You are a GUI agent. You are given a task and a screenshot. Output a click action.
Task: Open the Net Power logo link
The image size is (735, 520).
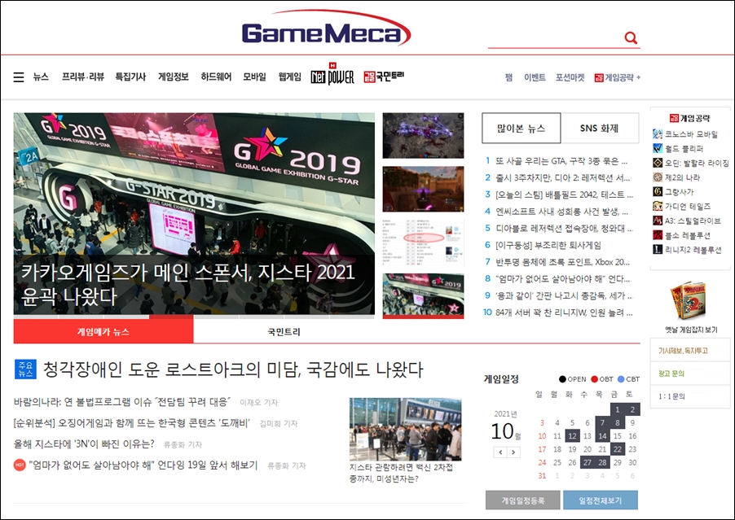coord(332,74)
